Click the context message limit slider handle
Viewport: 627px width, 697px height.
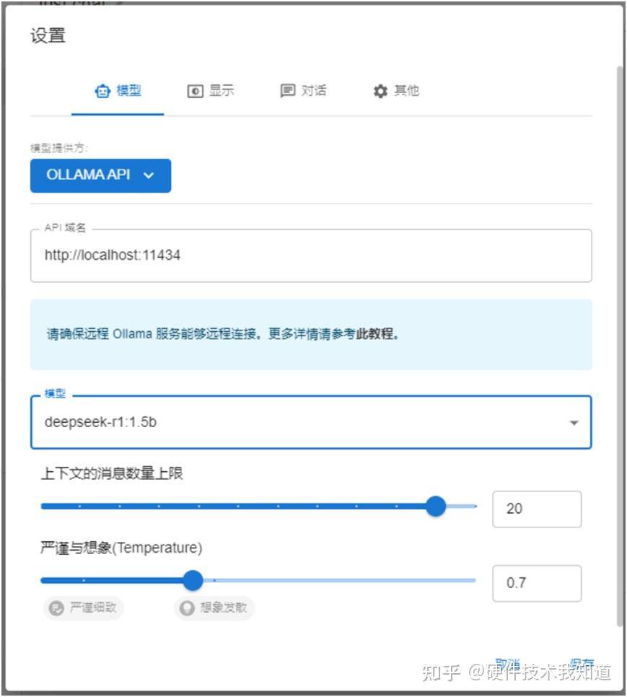[x=436, y=507]
